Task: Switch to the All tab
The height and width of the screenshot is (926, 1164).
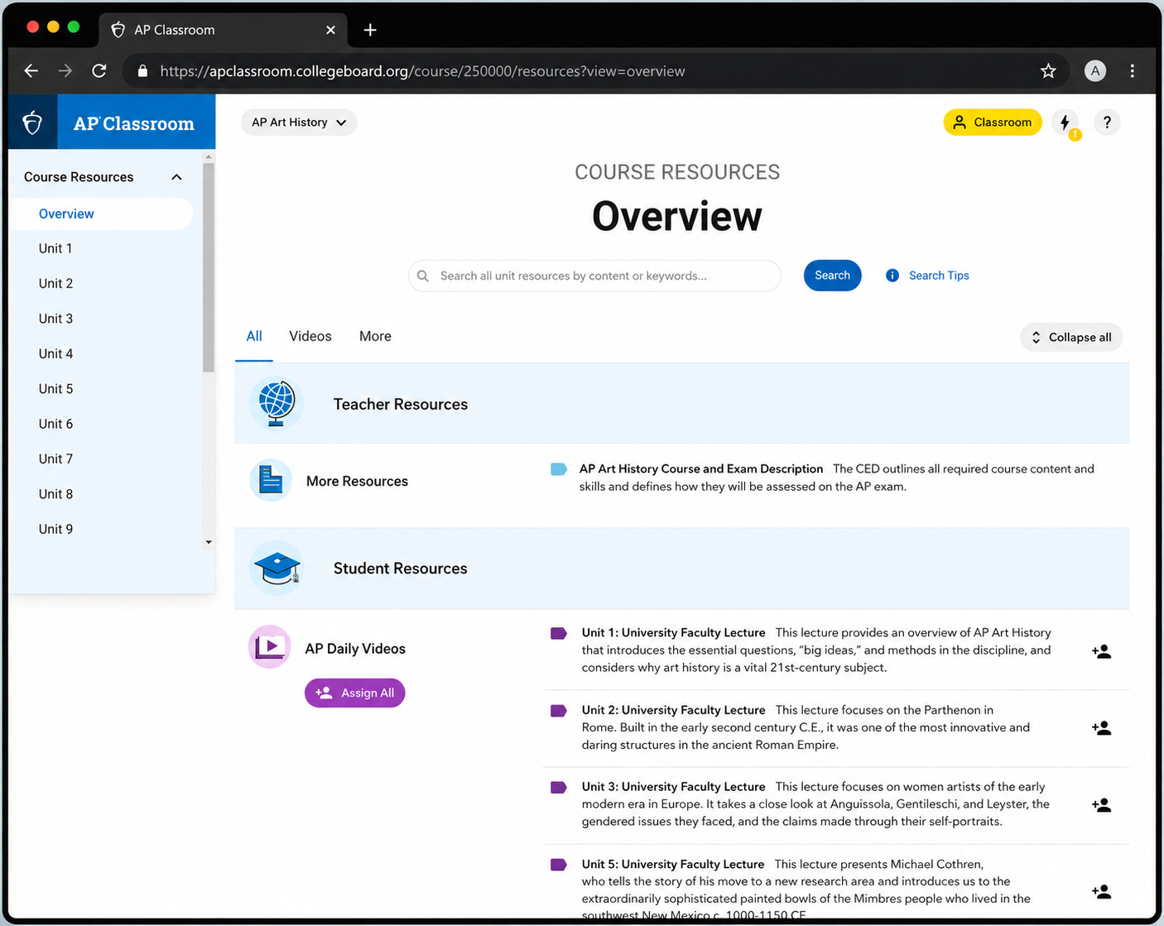Action: pos(254,336)
